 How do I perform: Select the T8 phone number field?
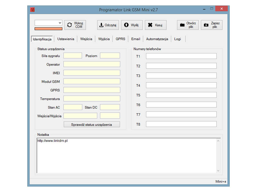[x=181, y=124]
